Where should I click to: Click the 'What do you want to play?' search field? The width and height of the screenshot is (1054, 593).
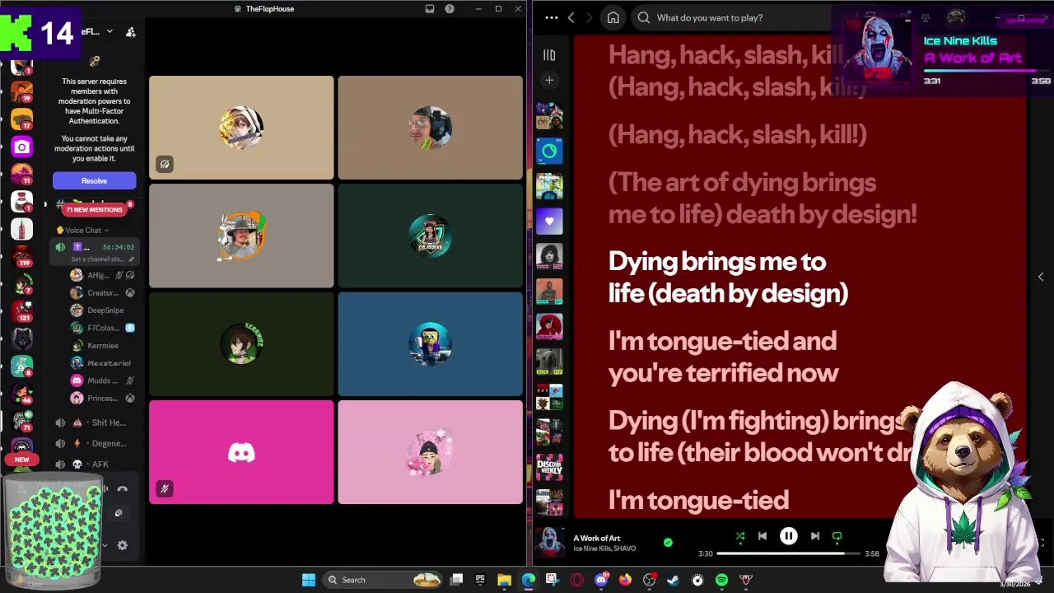tap(733, 17)
